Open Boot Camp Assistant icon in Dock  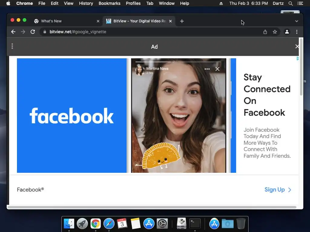tap(182, 223)
